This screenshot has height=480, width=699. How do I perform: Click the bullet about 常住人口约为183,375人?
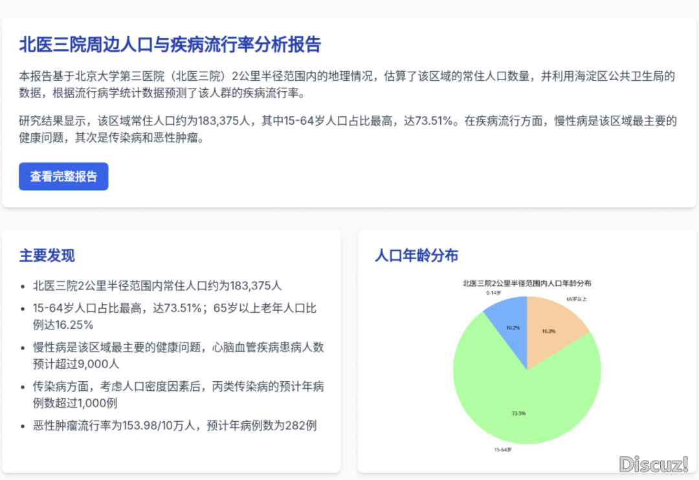[x=157, y=285]
